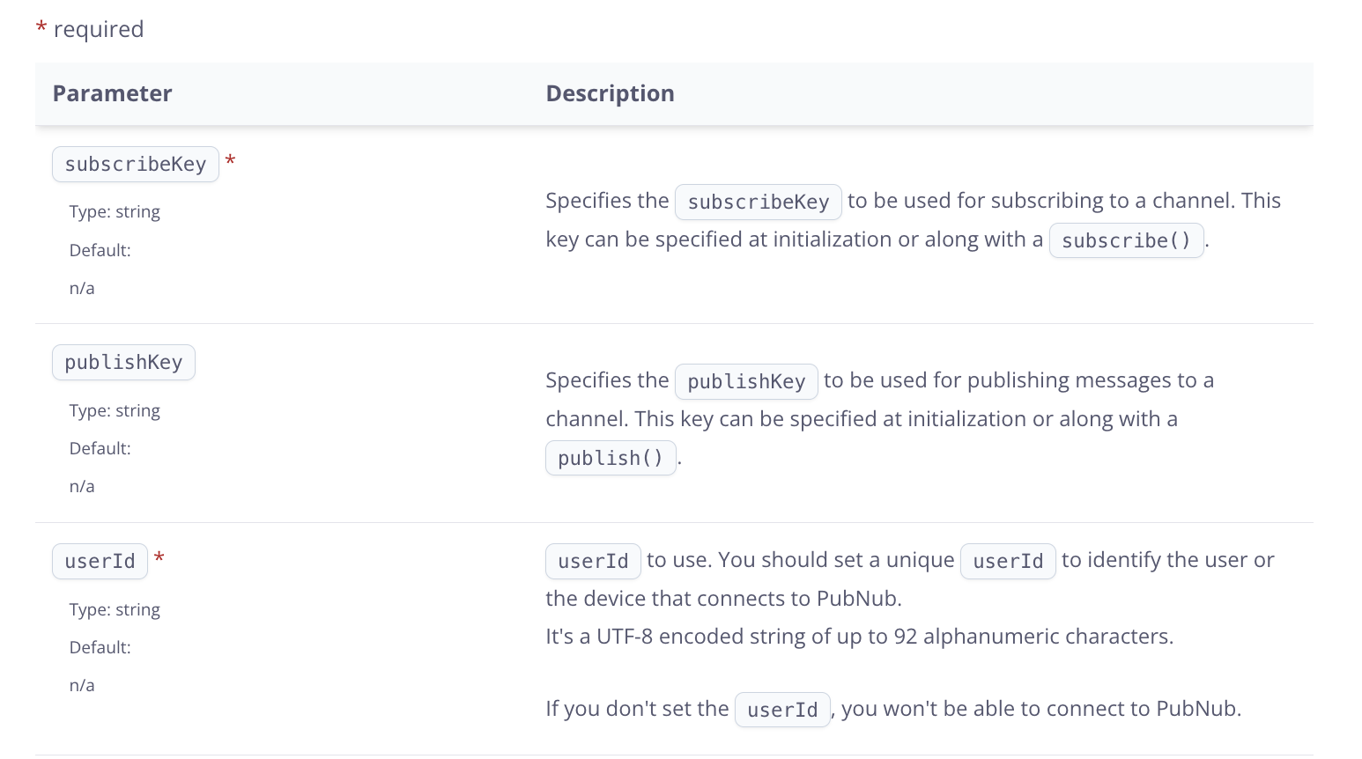The image size is (1362, 759).
Task: Click the userId chip before "to use"
Action: point(592,562)
